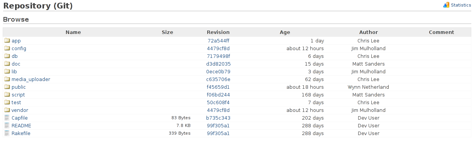Image resolution: width=474 pixels, height=164 pixels.
Task: Click the folder icon beside app
Action: pos(7,41)
